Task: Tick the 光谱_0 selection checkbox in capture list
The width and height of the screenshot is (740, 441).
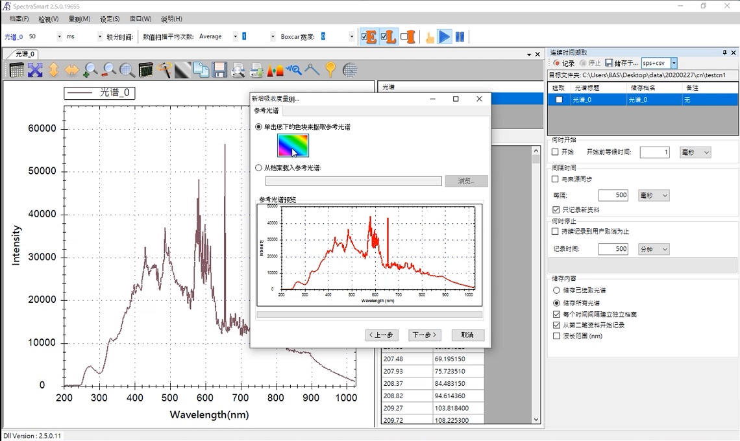Action: pyautogui.click(x=560, y=99)
